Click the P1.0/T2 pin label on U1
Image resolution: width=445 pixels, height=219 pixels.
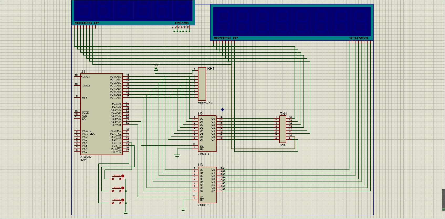point(87,131)
